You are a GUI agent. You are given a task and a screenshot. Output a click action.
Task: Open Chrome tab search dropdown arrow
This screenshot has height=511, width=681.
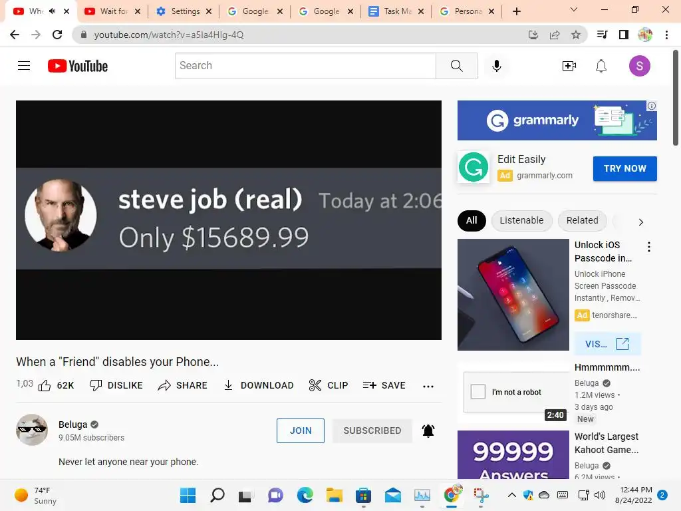coord(574,9)
